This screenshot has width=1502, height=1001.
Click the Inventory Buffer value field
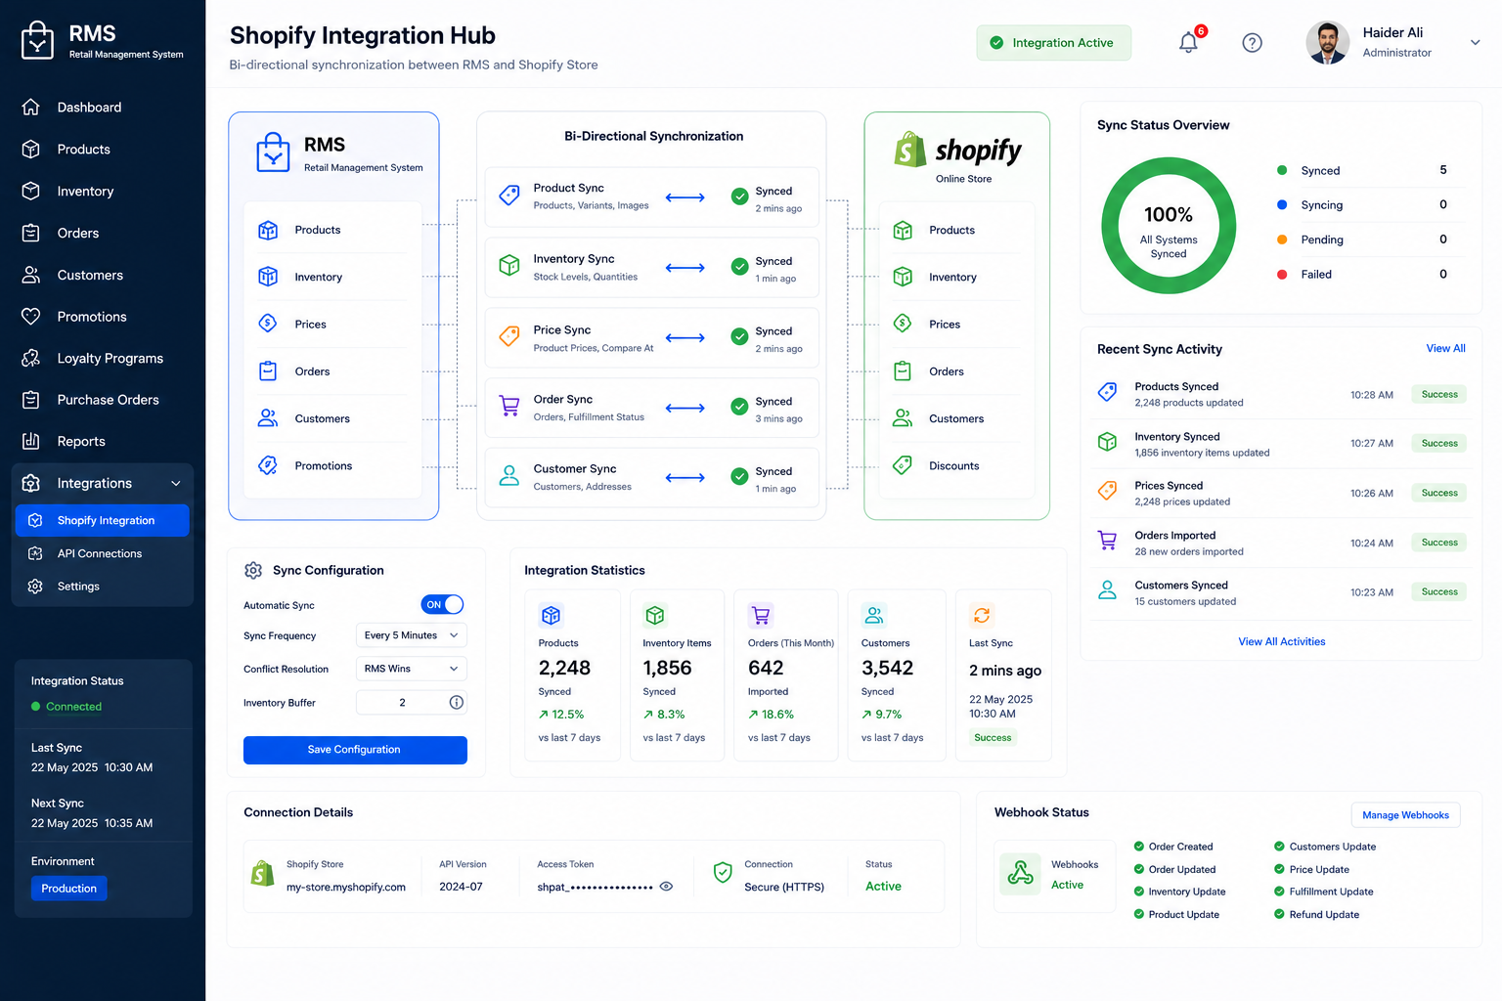(x=412, y=702)
